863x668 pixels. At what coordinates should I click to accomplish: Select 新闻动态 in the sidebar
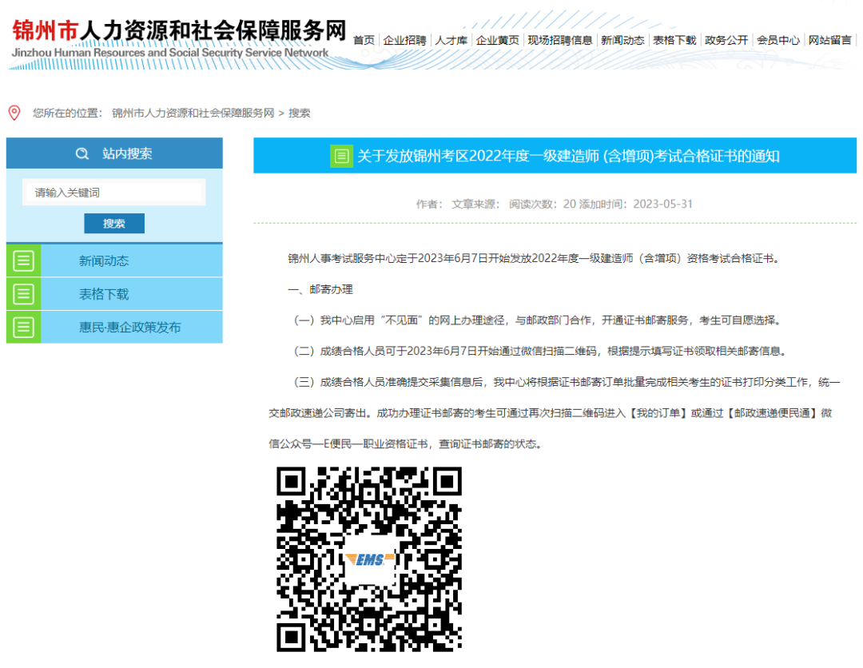coord(104,260)
